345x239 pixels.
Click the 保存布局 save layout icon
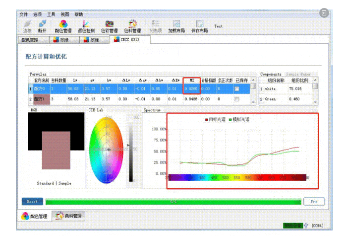199,25
